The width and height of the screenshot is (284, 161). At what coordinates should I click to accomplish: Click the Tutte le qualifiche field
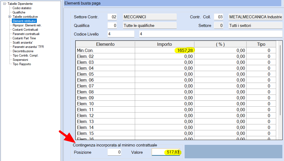(x=150, y=26)
